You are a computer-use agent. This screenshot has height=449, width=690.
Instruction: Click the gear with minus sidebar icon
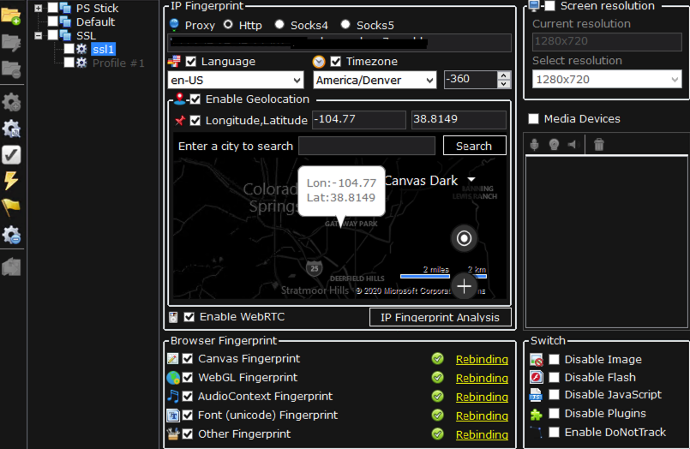11,235
